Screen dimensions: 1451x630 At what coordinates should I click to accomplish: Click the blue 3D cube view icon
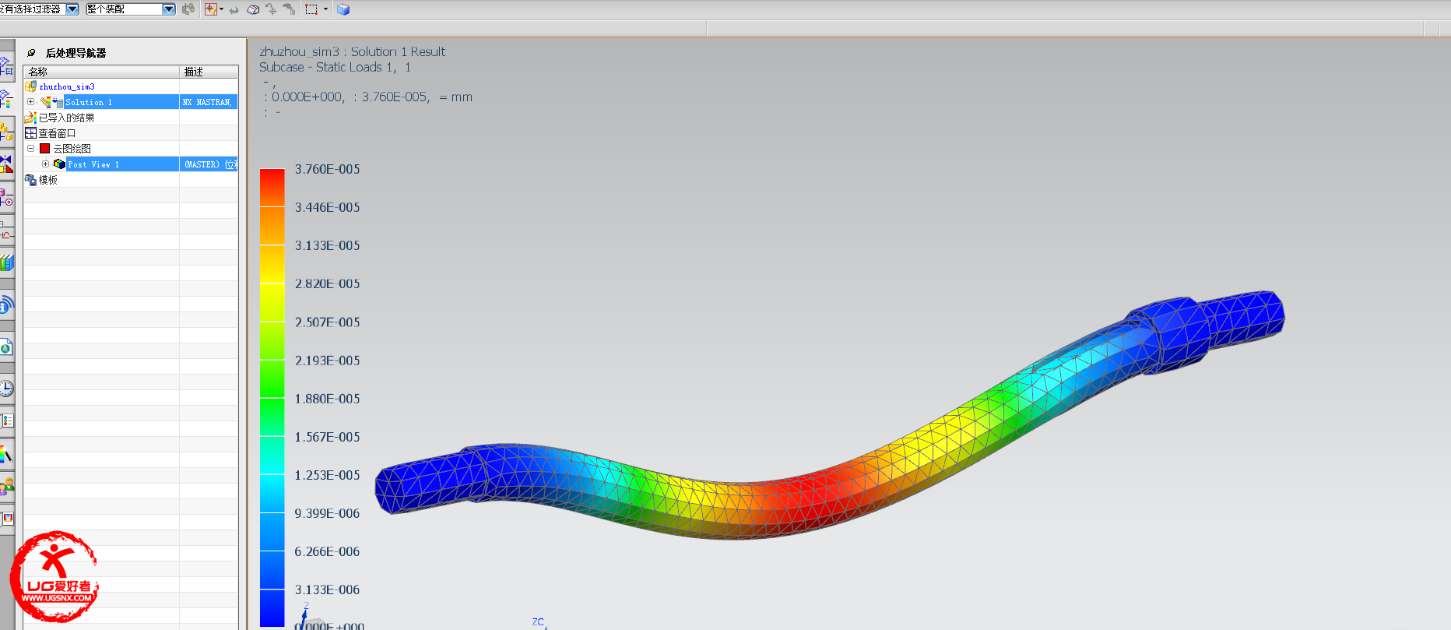click(x=343, y=9)
